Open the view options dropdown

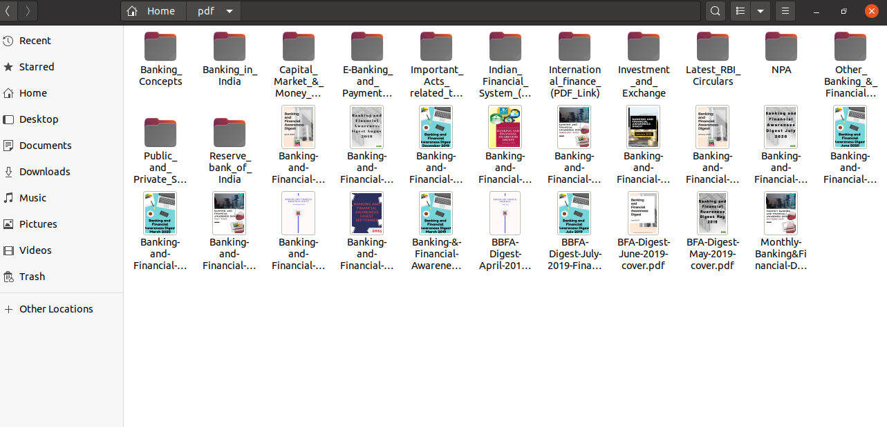pos(760,11)
